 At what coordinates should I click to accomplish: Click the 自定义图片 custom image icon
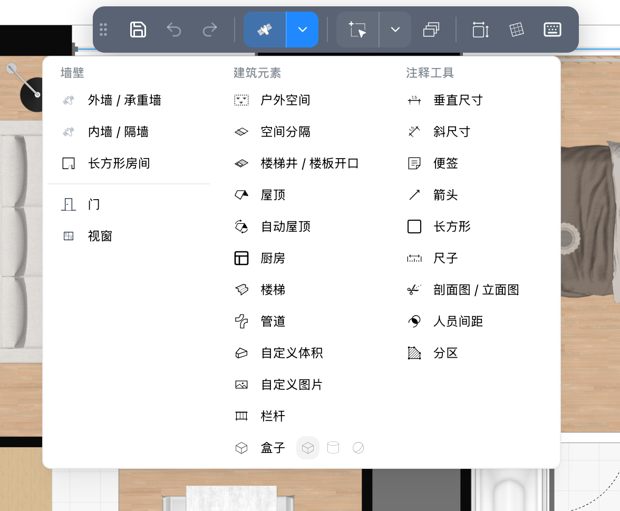coord(241,385)
